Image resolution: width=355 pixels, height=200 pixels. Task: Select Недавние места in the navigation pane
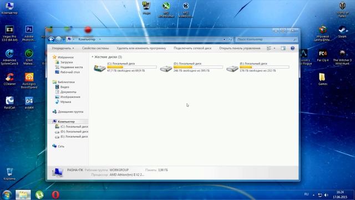tap(72, 67)
